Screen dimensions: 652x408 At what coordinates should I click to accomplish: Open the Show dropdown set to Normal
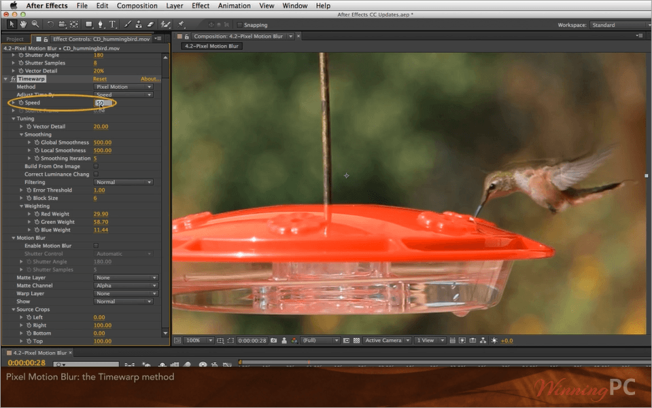click(x=124, y=301)
